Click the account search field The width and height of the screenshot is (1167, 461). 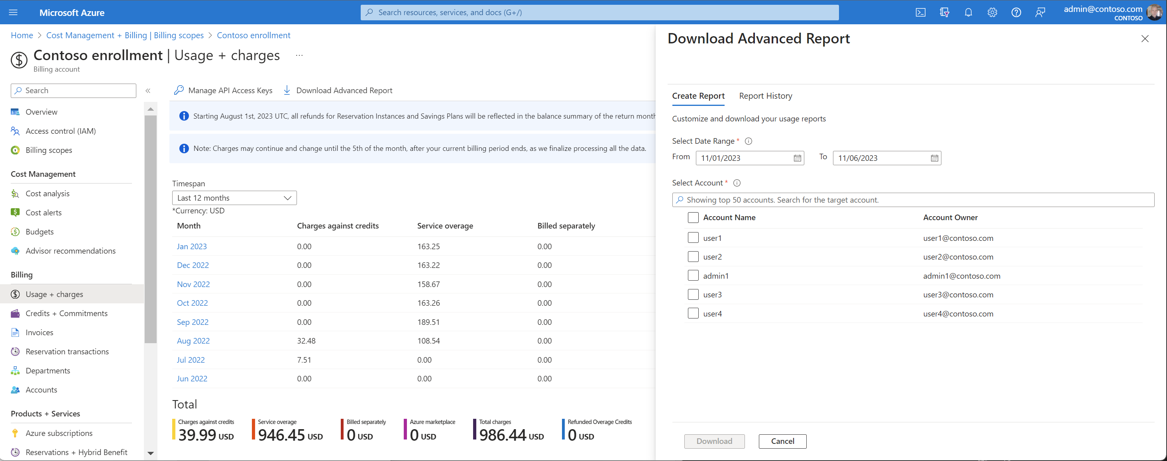tap(913, 200)
